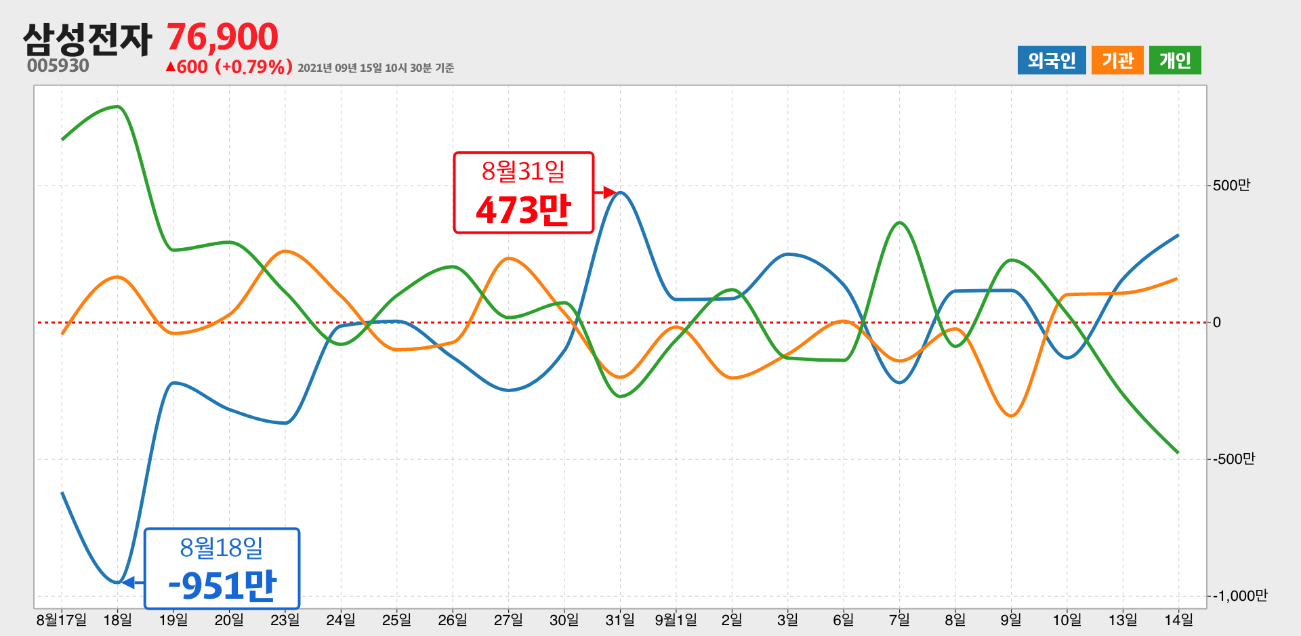This screenshot has width=1301, height=636.
Task: Click the 8일 x-axis label
Action: [955, 620]
